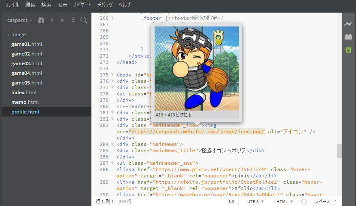The width and height of the screenshot is (356, 206).
Task: Collapse code fold at line 284
Action: pyautogui.click(x=112, y=144)
